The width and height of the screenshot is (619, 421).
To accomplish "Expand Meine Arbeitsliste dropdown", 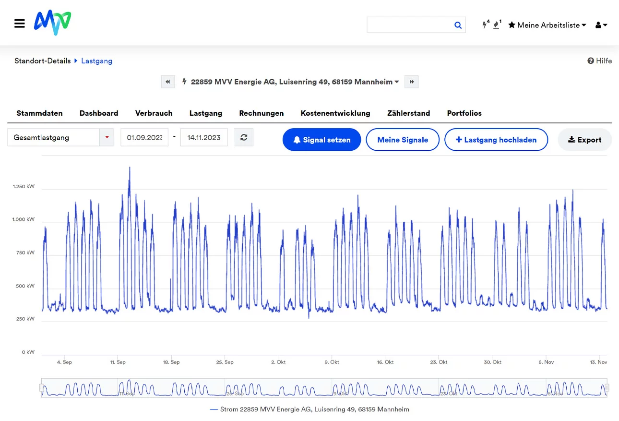I will (x=547, y=25).
